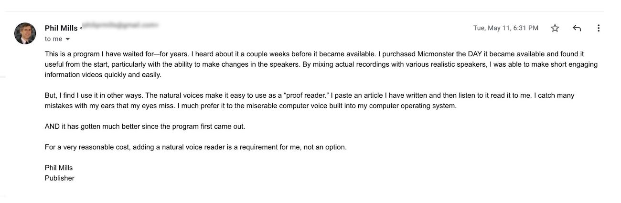
Task: Click the reply arrow icon
Action: pos(577,28)
